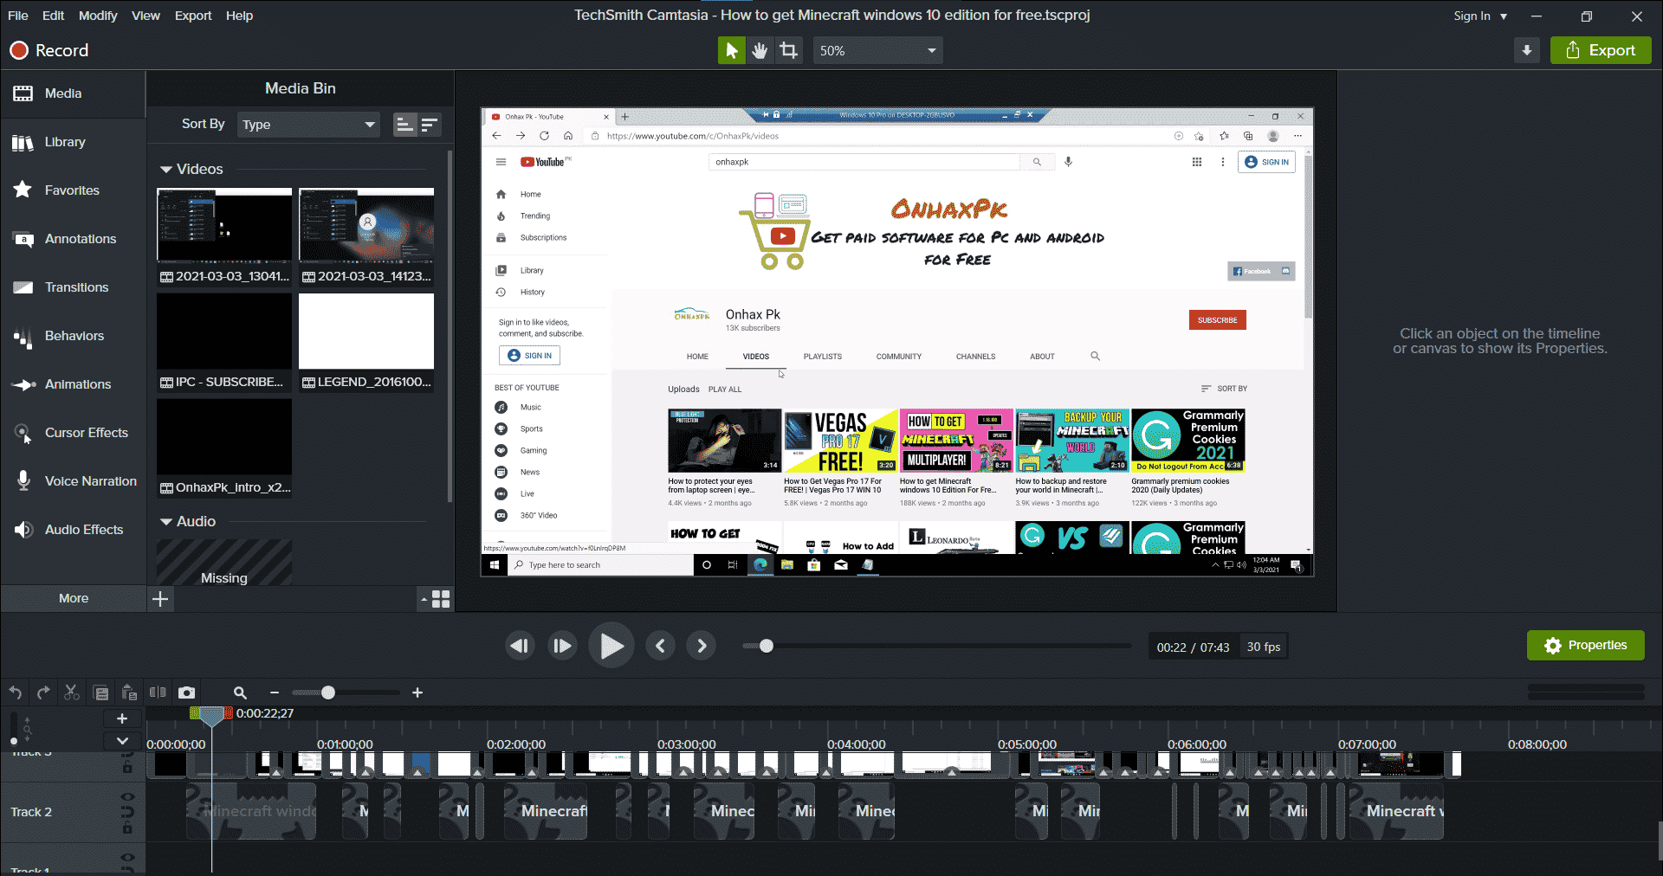Start a new recording with Record

tap(49, 50)
